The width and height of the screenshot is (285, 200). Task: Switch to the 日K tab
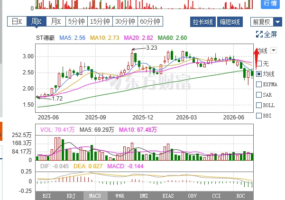(17, 21)
